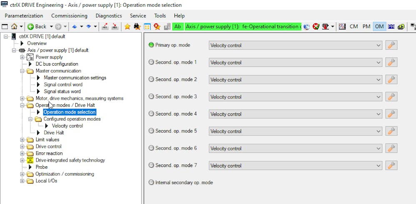Screen dimensions: 416x204
Task: Open the Diagnostics menu
Action: [x=108, y=16]
